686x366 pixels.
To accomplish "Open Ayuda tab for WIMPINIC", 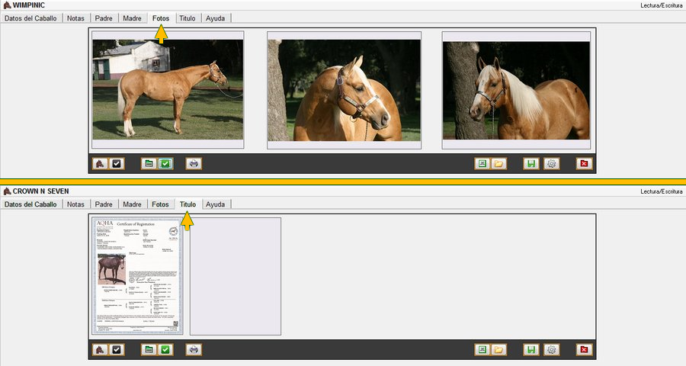I will point(215,18).
